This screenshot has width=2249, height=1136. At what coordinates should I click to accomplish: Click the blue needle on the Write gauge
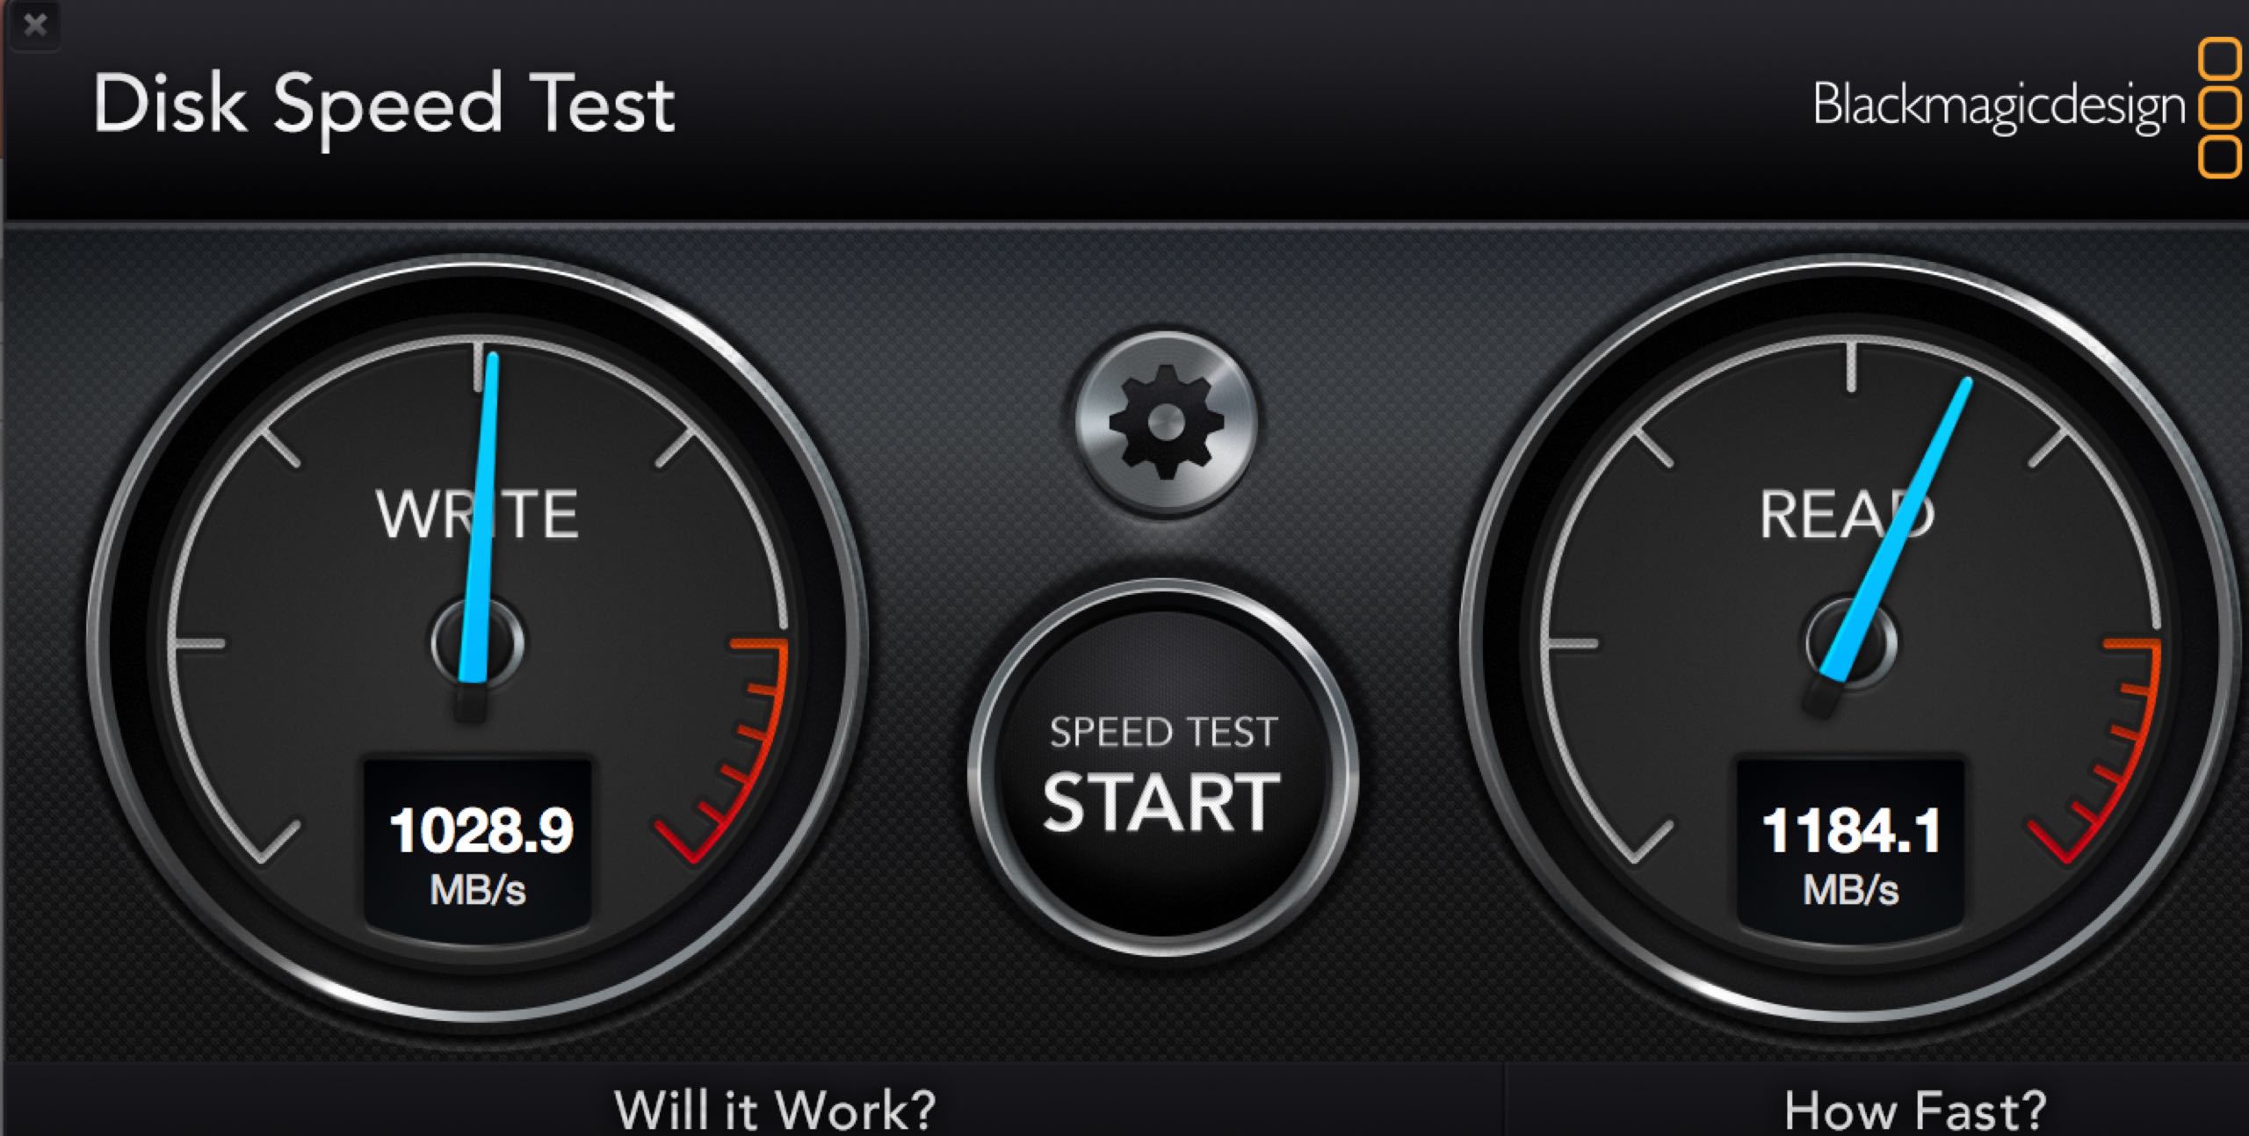(481, 518)
